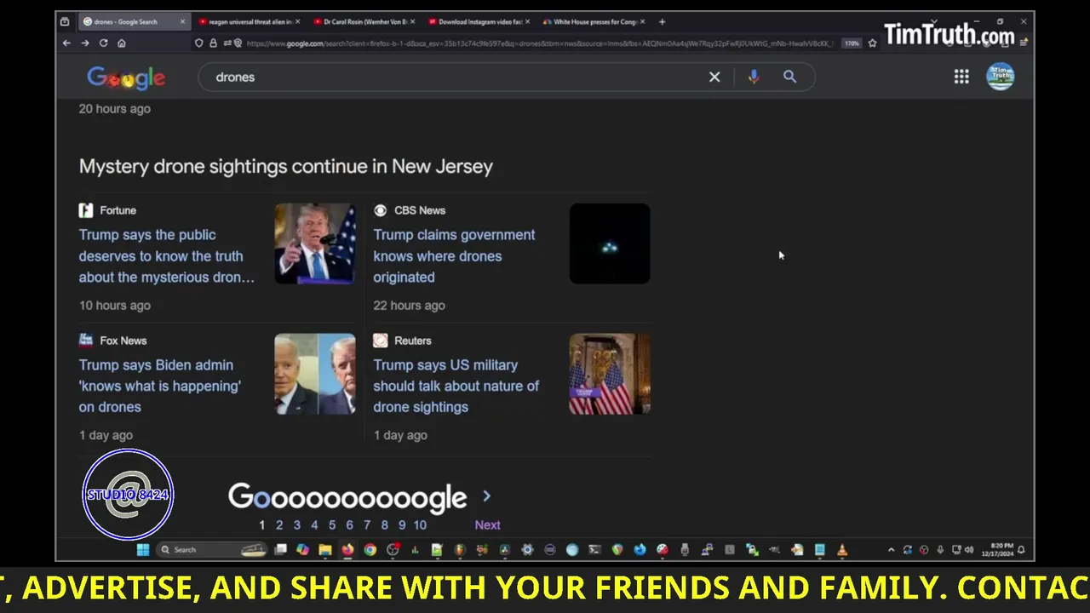Click the Google logo in the header
1090x613 pixels.
pos(126,77)
